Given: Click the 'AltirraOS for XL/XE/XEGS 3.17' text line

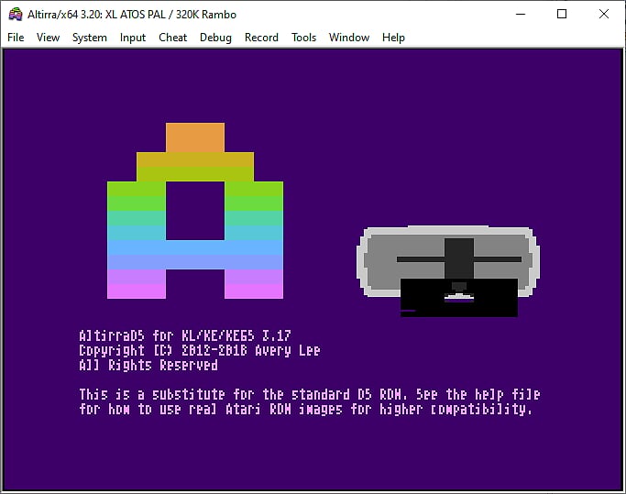Looking at the screenshot, I should [x=185, y=335].
